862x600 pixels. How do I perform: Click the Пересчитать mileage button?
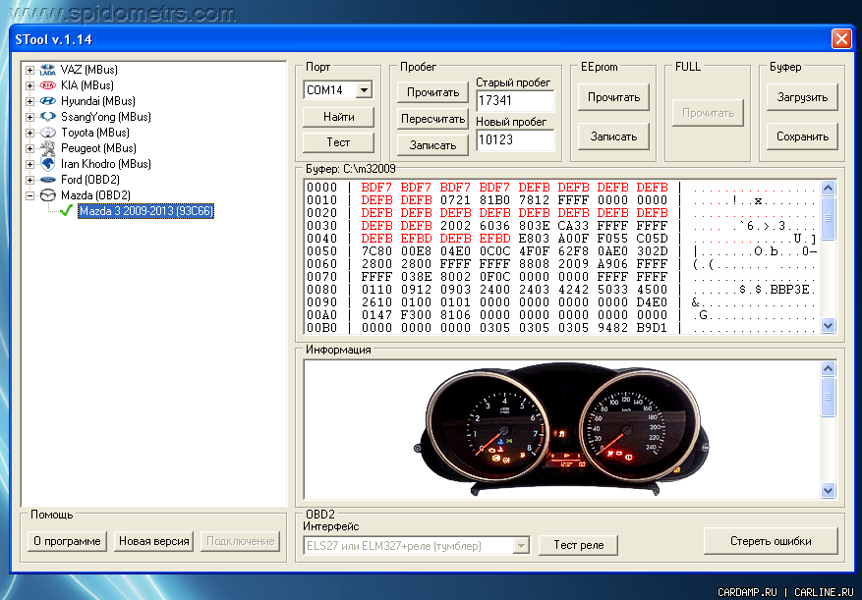(432, 119)
